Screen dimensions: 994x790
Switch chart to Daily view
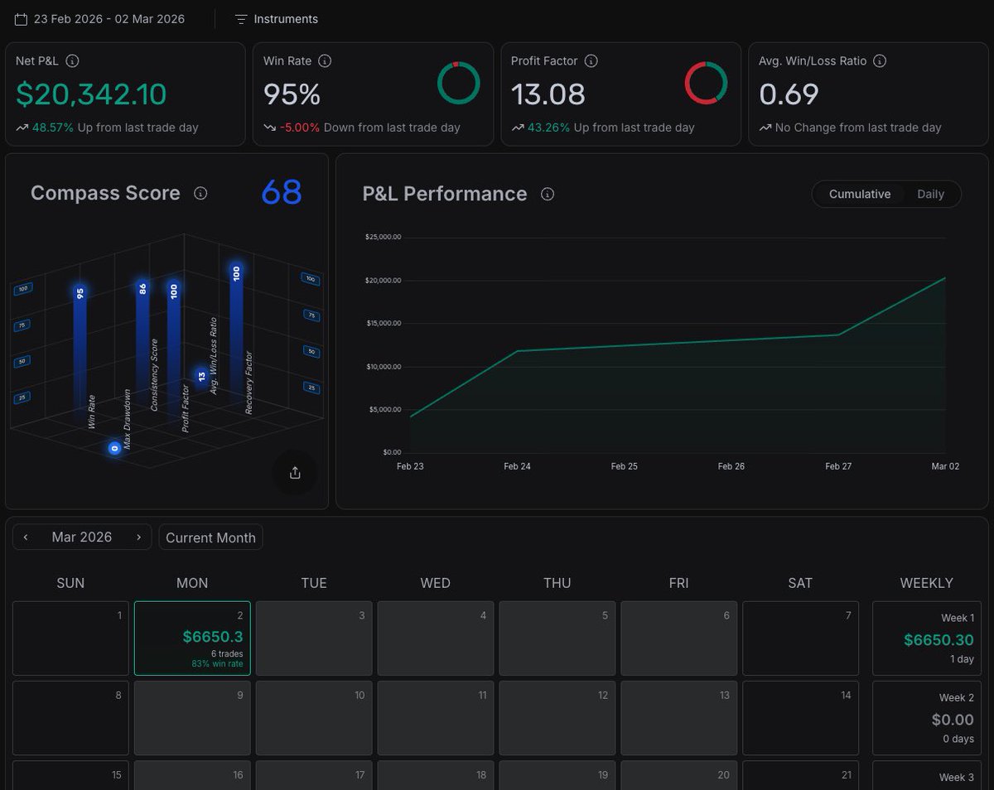(930, 194)
